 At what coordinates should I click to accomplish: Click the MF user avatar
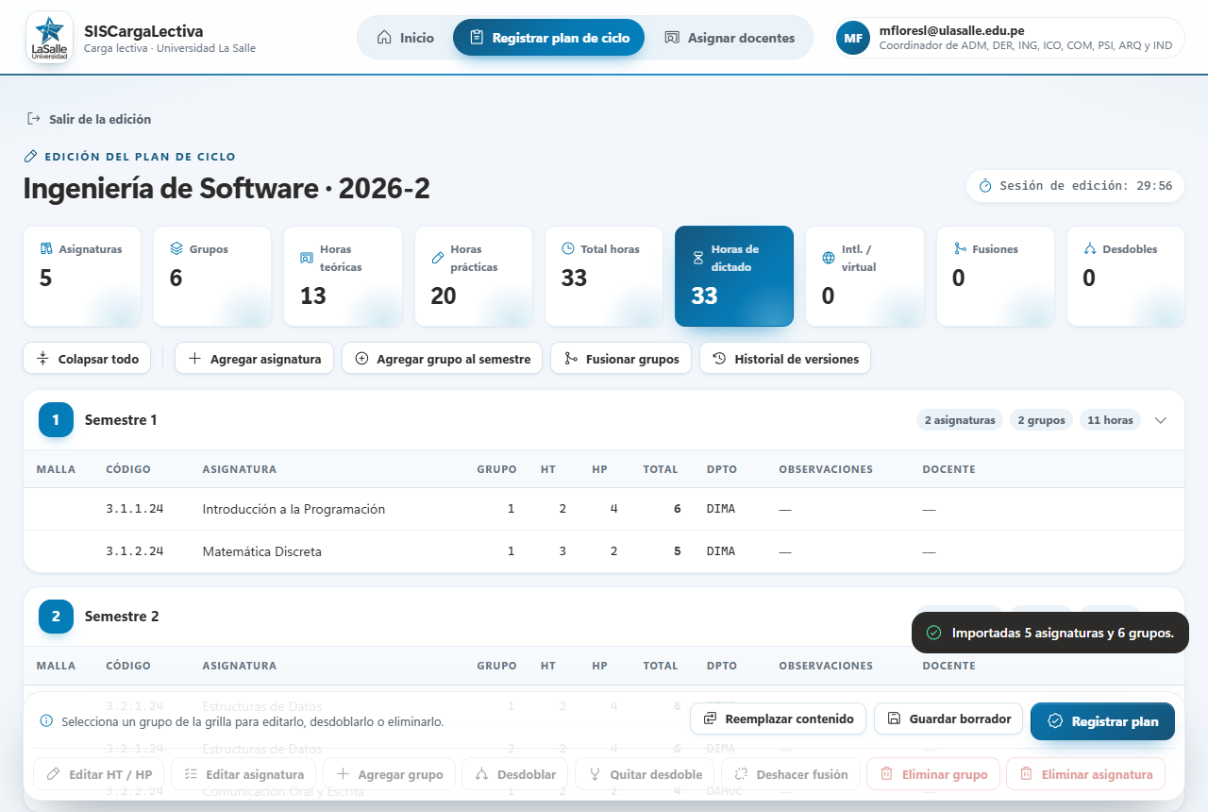(853, 38)
